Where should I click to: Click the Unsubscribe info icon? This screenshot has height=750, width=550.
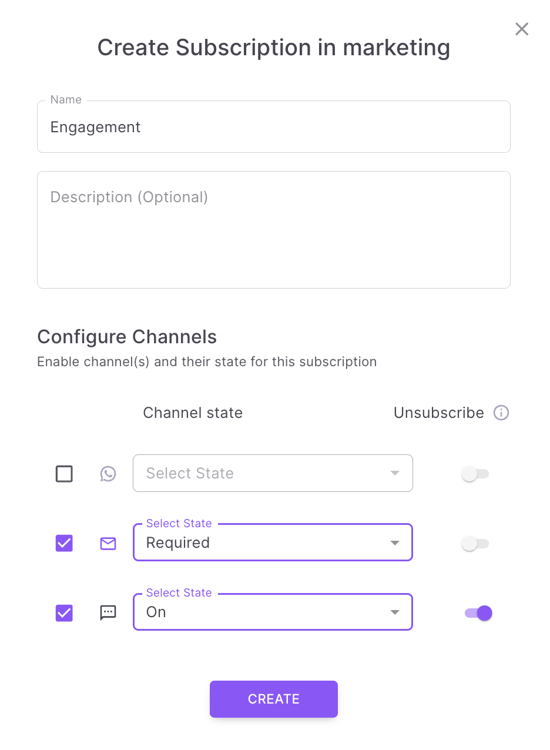[x=501, y=413]
